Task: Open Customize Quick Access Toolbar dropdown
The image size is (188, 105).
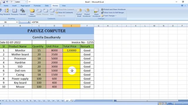Action: coord(30,2)
